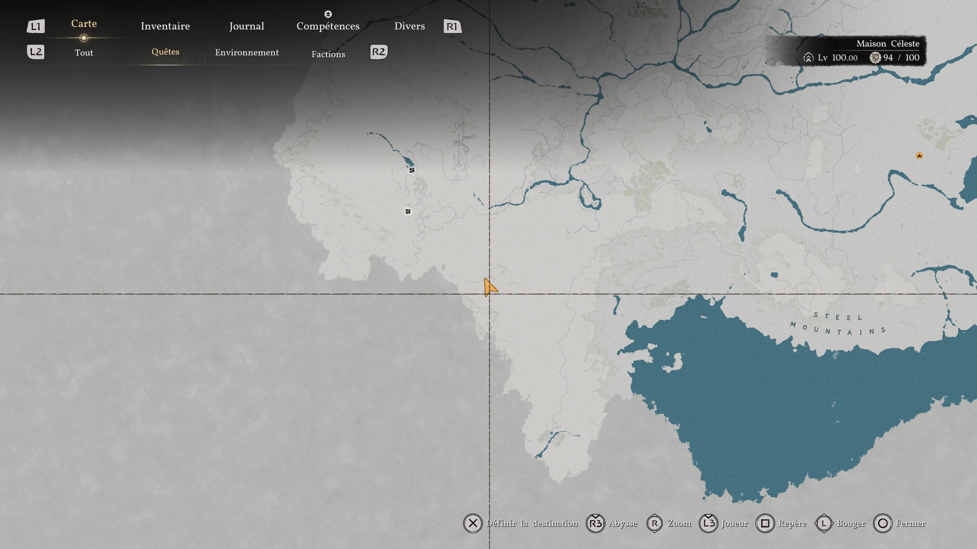
Task: Click the R2 trigger button icon
Action: [379, 52]
